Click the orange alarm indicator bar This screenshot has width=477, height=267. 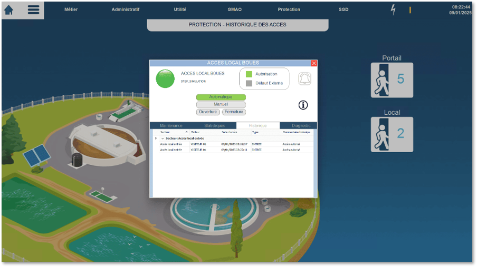coord(410,10)
